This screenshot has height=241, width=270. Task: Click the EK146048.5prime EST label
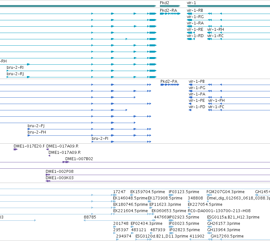tap(130, 199)
